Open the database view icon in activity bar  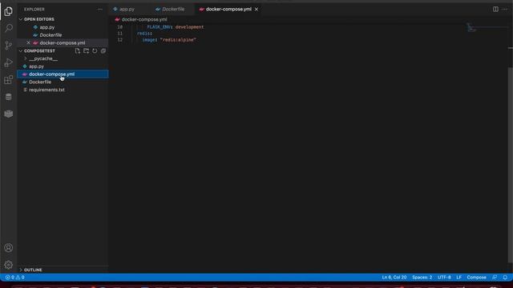[x=9, y=97]
